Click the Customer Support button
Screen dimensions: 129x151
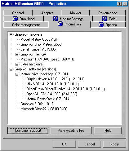(x=28, y=131)
